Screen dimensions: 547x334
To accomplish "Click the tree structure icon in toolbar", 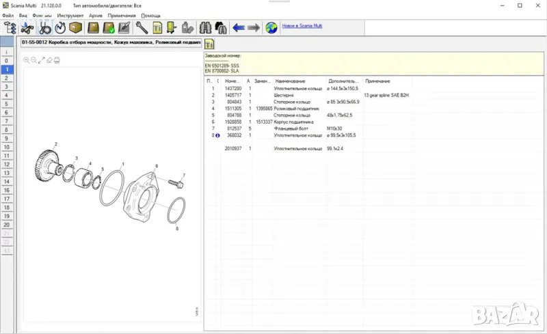I will [x=10, y=28].
